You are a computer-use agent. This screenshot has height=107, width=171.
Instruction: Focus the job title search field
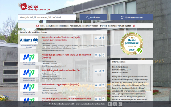tap(47, 17)
